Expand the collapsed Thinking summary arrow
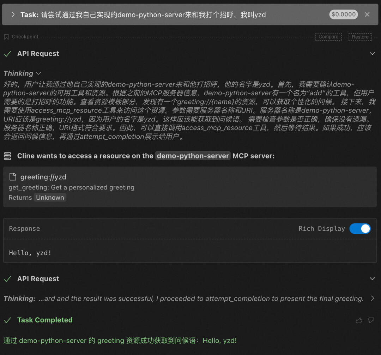381x355 pixels. coord(373,299)
